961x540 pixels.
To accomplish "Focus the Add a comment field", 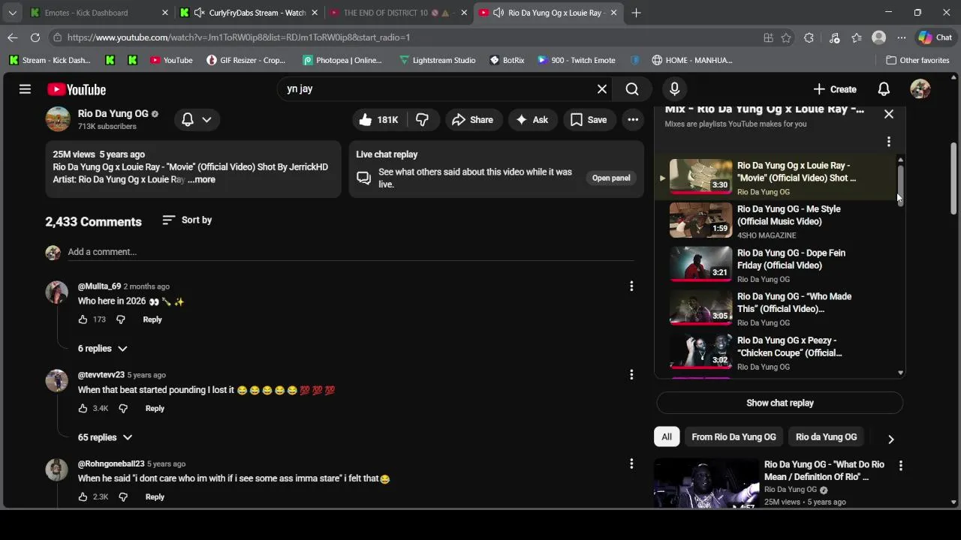I will [x=351, y=252].
